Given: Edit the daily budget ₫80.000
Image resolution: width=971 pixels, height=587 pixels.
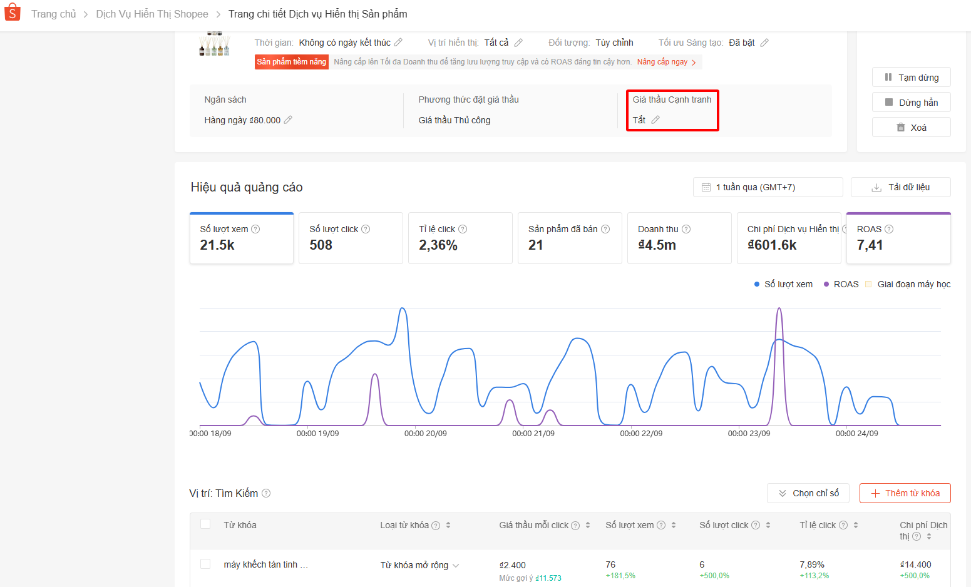Looking at the screenshot, I should [x=288, y=120].
